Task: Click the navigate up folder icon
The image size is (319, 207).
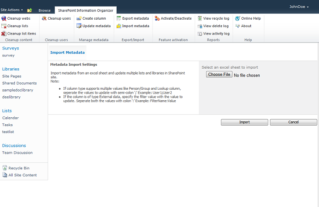Action: point(30,10)
